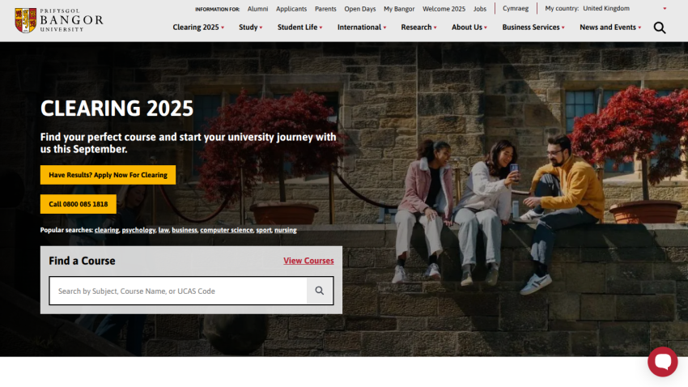
Task: Select the psychology popular search
Action: (x=138, y=230)
